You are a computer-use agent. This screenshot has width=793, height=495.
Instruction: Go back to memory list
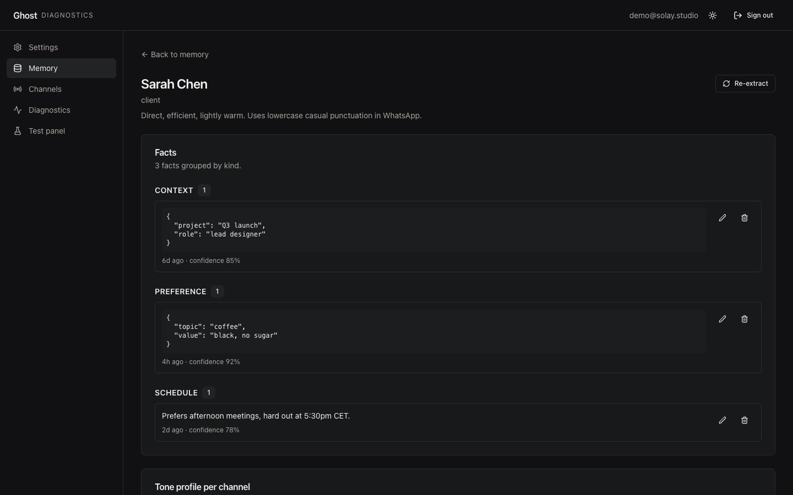click(x=175, y=54)
